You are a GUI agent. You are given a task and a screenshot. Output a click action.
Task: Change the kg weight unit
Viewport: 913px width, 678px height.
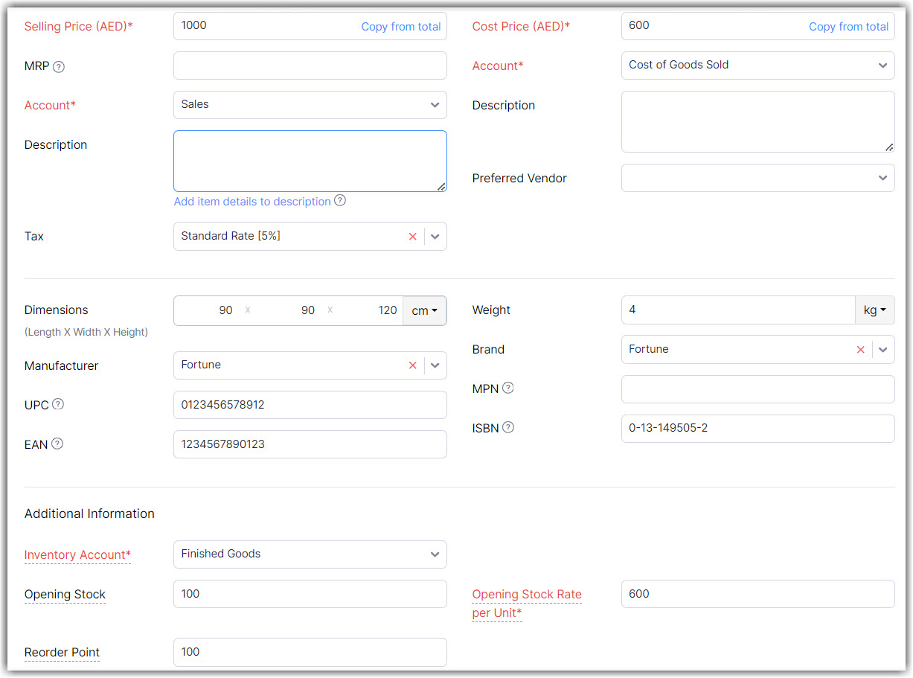874,310
